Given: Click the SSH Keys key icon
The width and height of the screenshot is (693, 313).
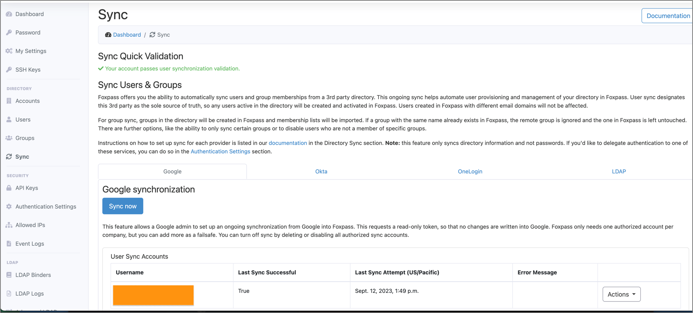Looking at the screenshot, I should coord(9,69).
